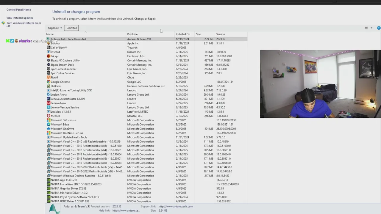Image resolution: width=381 pixels, height=214 pixels.
Task: Click the Lenovo Vantage Service icon
Action: pyautogui.click(x=49, y=107)
